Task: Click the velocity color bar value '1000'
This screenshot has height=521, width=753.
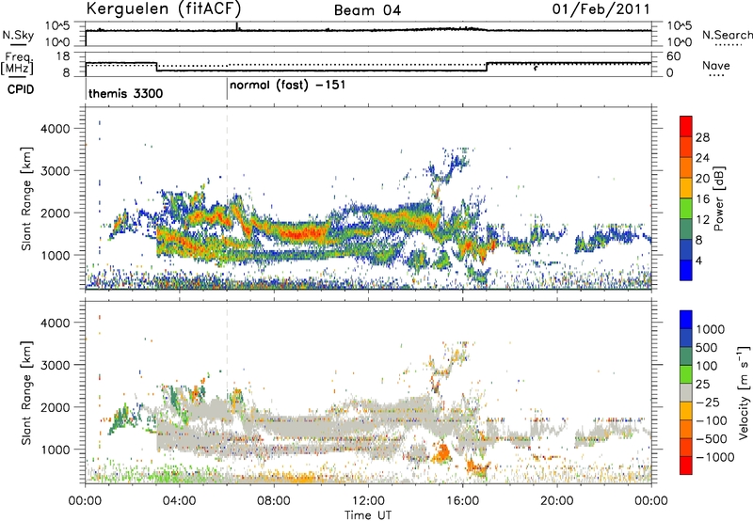Action: [711, 329]
